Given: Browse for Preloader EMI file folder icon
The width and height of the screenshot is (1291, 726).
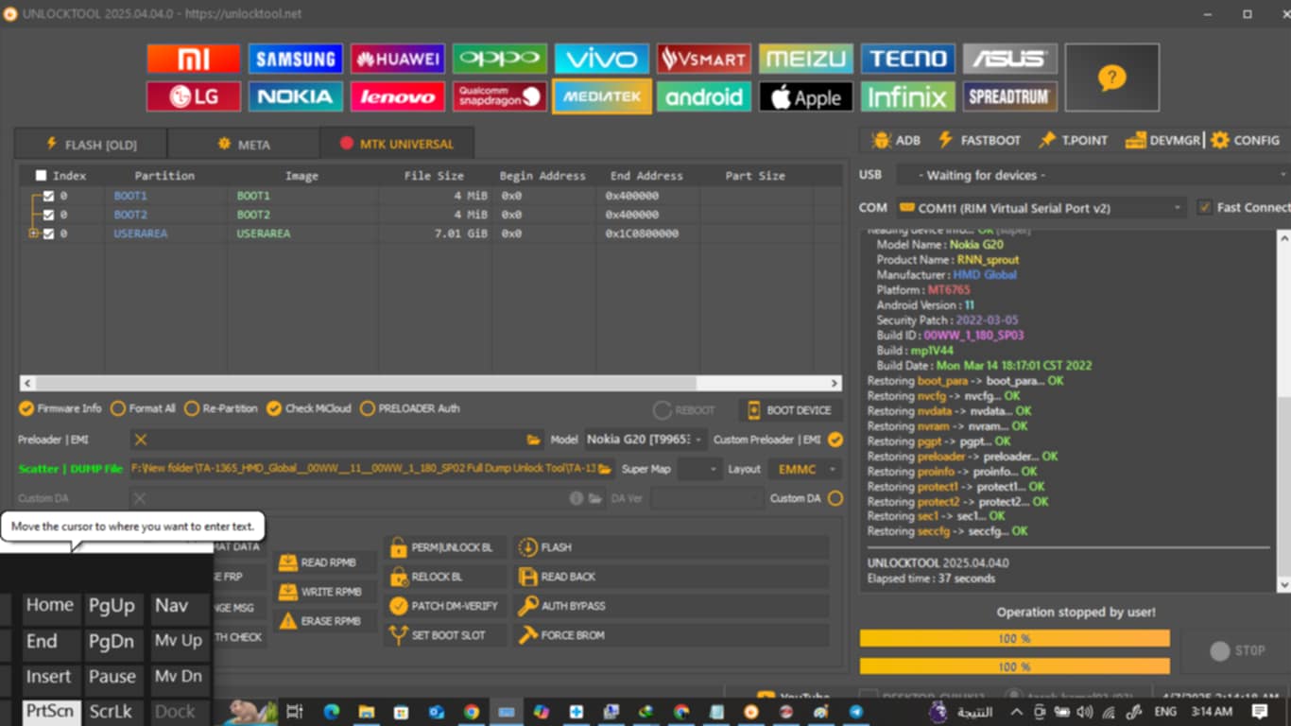Looking at the screenshot, I should point(534,440).
